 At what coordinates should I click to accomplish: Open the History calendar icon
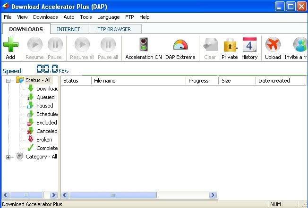pyautogui.click(x=249, y=44)
